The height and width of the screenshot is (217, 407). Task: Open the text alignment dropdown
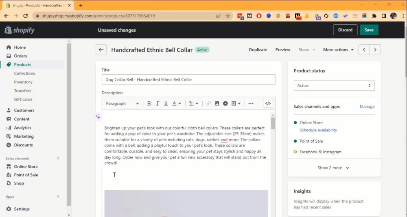click(193, 103)
